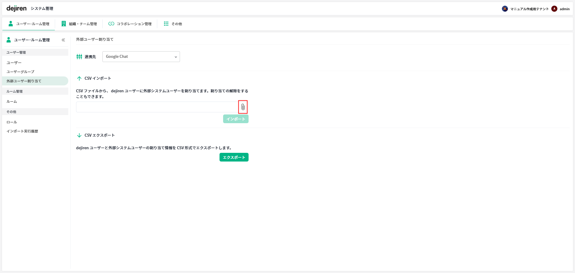Image resolution: width=575 pixels, height=273 pixels.
Task: Open ルーム in the sidebar
Action: pyautogui.click(x=12, y=102)
